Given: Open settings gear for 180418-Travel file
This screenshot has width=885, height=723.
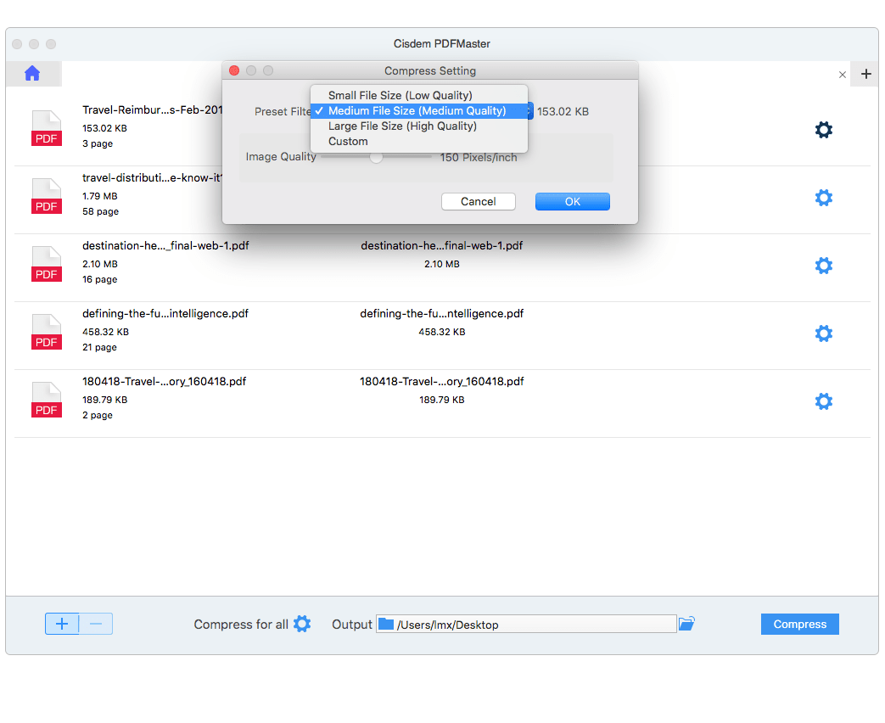Looking at the screenshot, I should coord(823,401).
